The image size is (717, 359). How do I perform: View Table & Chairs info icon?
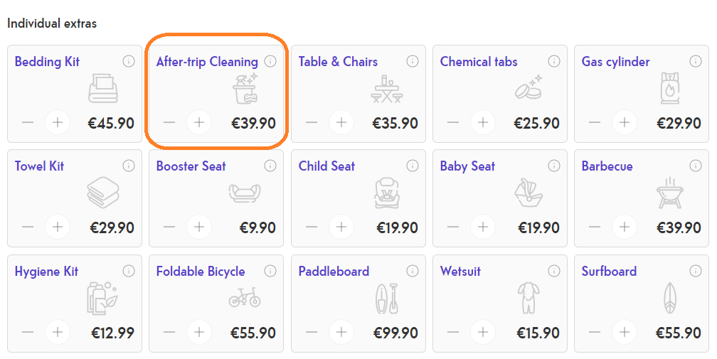[x=413, y=61]
